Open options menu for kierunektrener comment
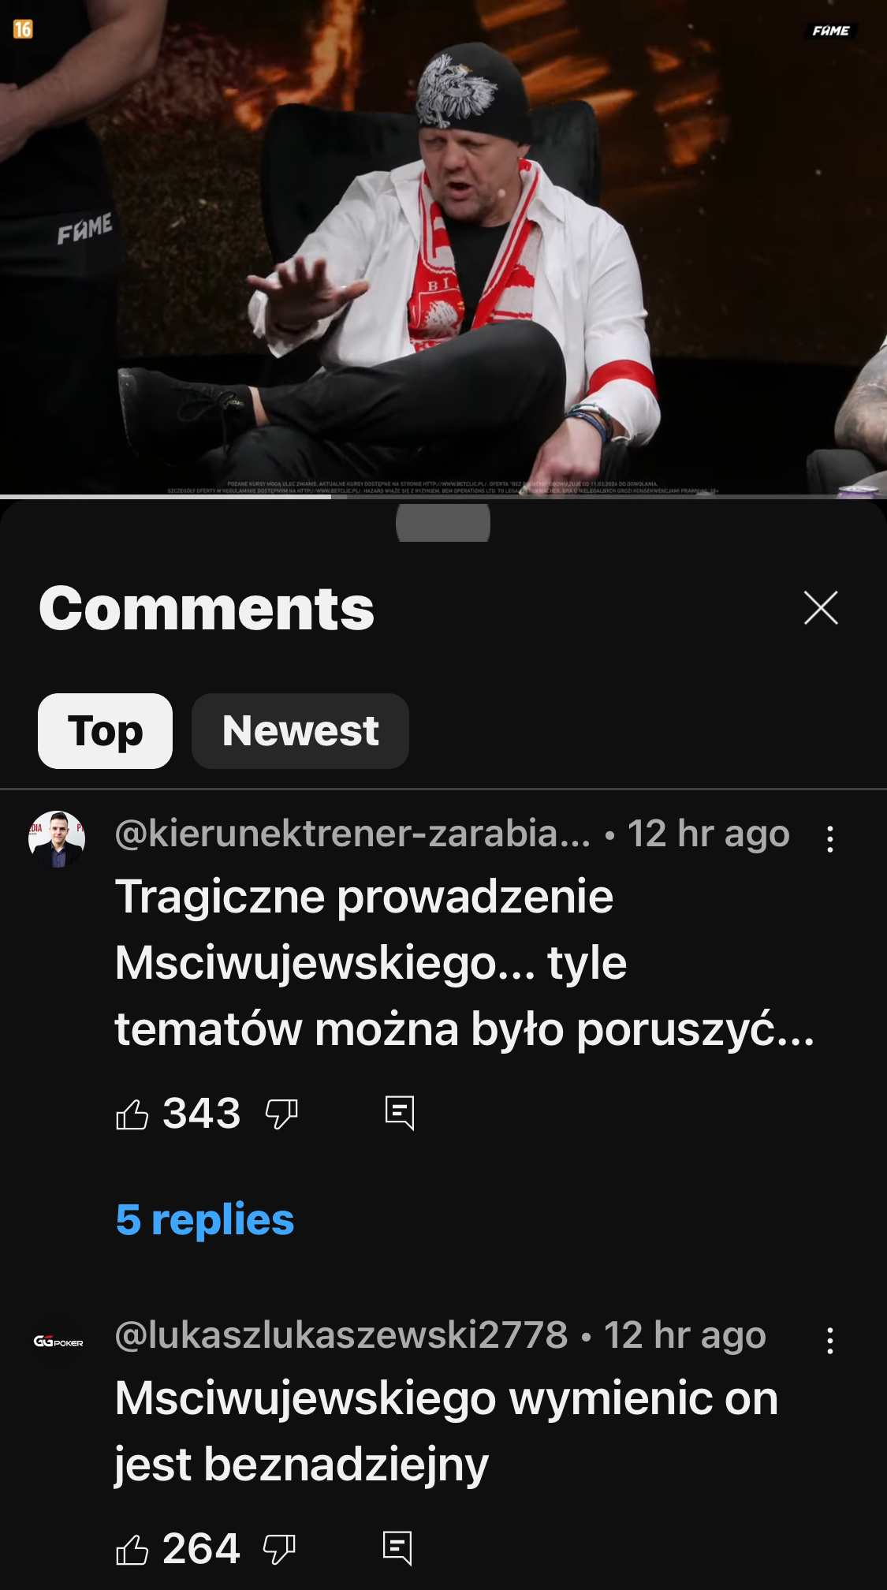887x1590 pixels. pyautogui.click(x=830, y=838)
